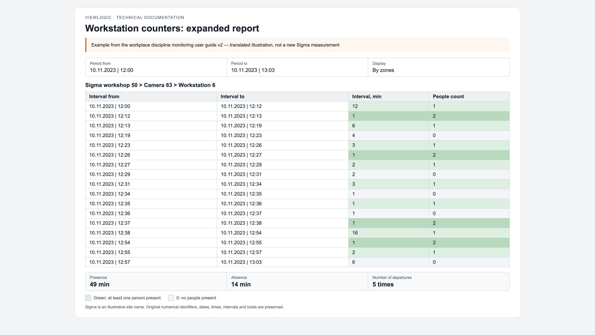595x335 pixels.
Task: Select the Interval from cell 10.11.2023 | 12:34
Action: click(x=151, y=194)
